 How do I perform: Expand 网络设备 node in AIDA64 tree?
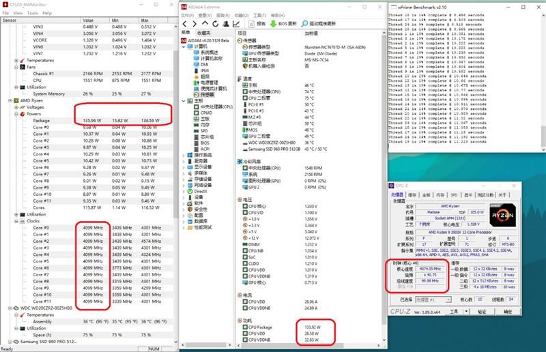click(184, 186)
